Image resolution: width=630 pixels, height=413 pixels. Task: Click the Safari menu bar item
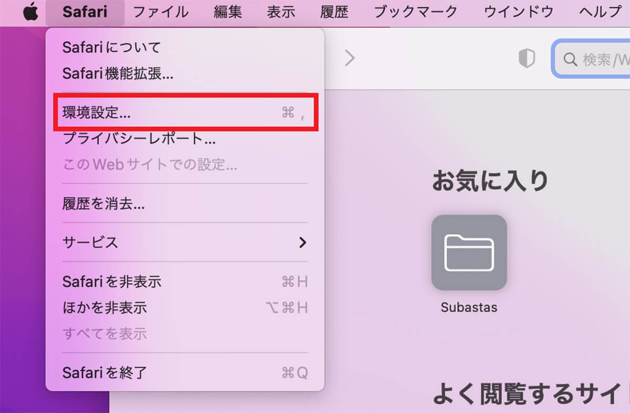[85, 12]
